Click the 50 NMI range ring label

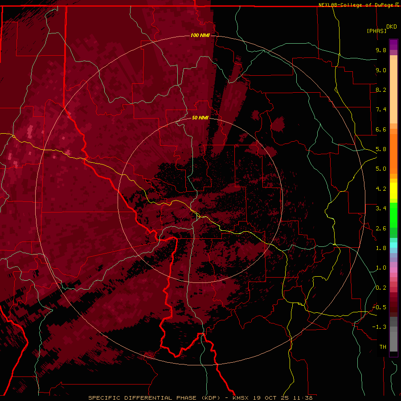(x=200, y=118)
